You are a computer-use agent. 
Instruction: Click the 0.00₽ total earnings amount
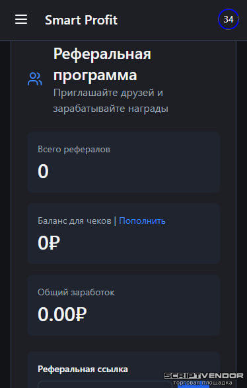coord(62,315)
